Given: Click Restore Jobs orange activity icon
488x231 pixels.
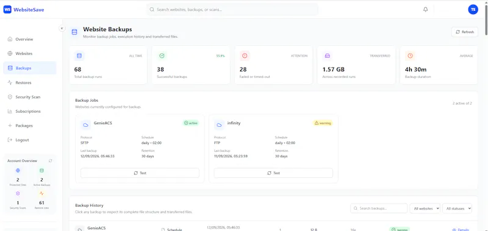Looking at the screenshot, I should (x=41, y=193).
